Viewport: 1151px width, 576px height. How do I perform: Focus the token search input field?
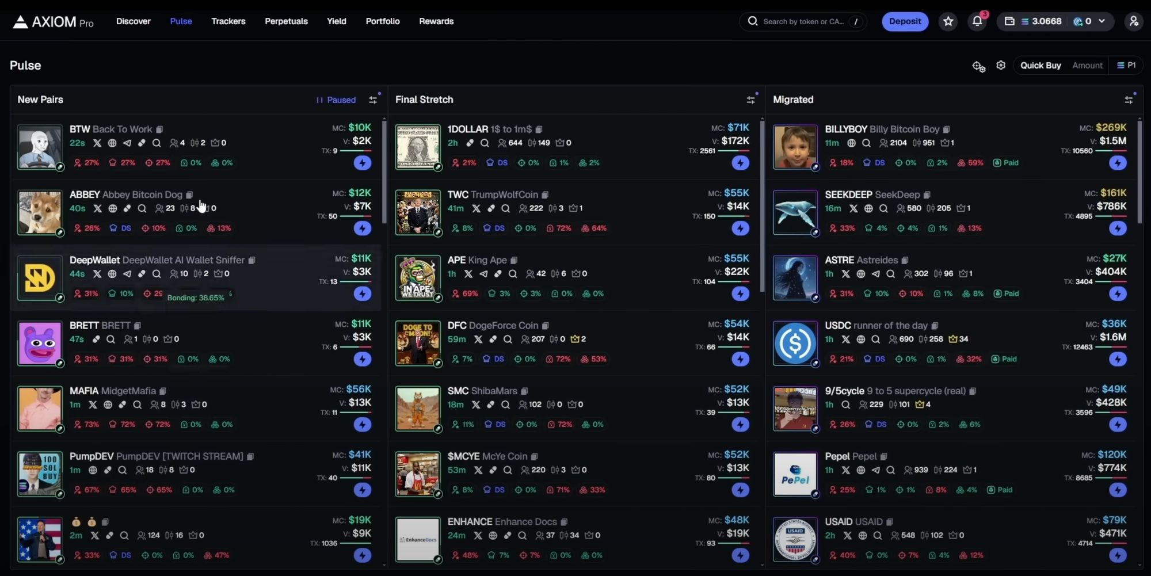tap(803, 21)
